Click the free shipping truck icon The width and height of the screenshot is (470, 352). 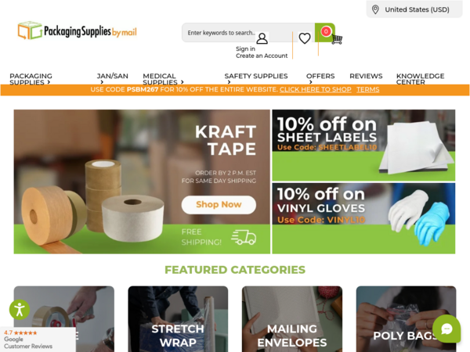244,237
